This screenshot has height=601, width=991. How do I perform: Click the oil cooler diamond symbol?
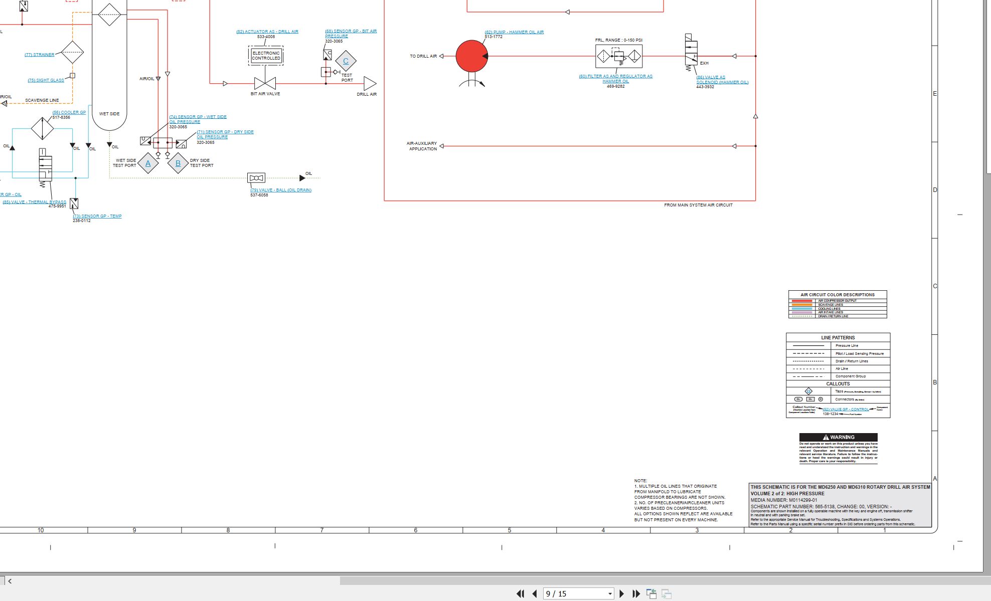click(x=42, y=128)
